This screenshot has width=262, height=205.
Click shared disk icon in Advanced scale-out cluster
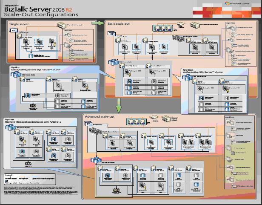(x=116, y=190)
